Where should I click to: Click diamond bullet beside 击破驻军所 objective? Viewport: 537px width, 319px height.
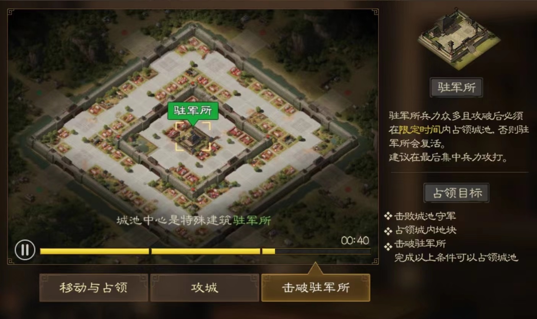tap(388, 246)
